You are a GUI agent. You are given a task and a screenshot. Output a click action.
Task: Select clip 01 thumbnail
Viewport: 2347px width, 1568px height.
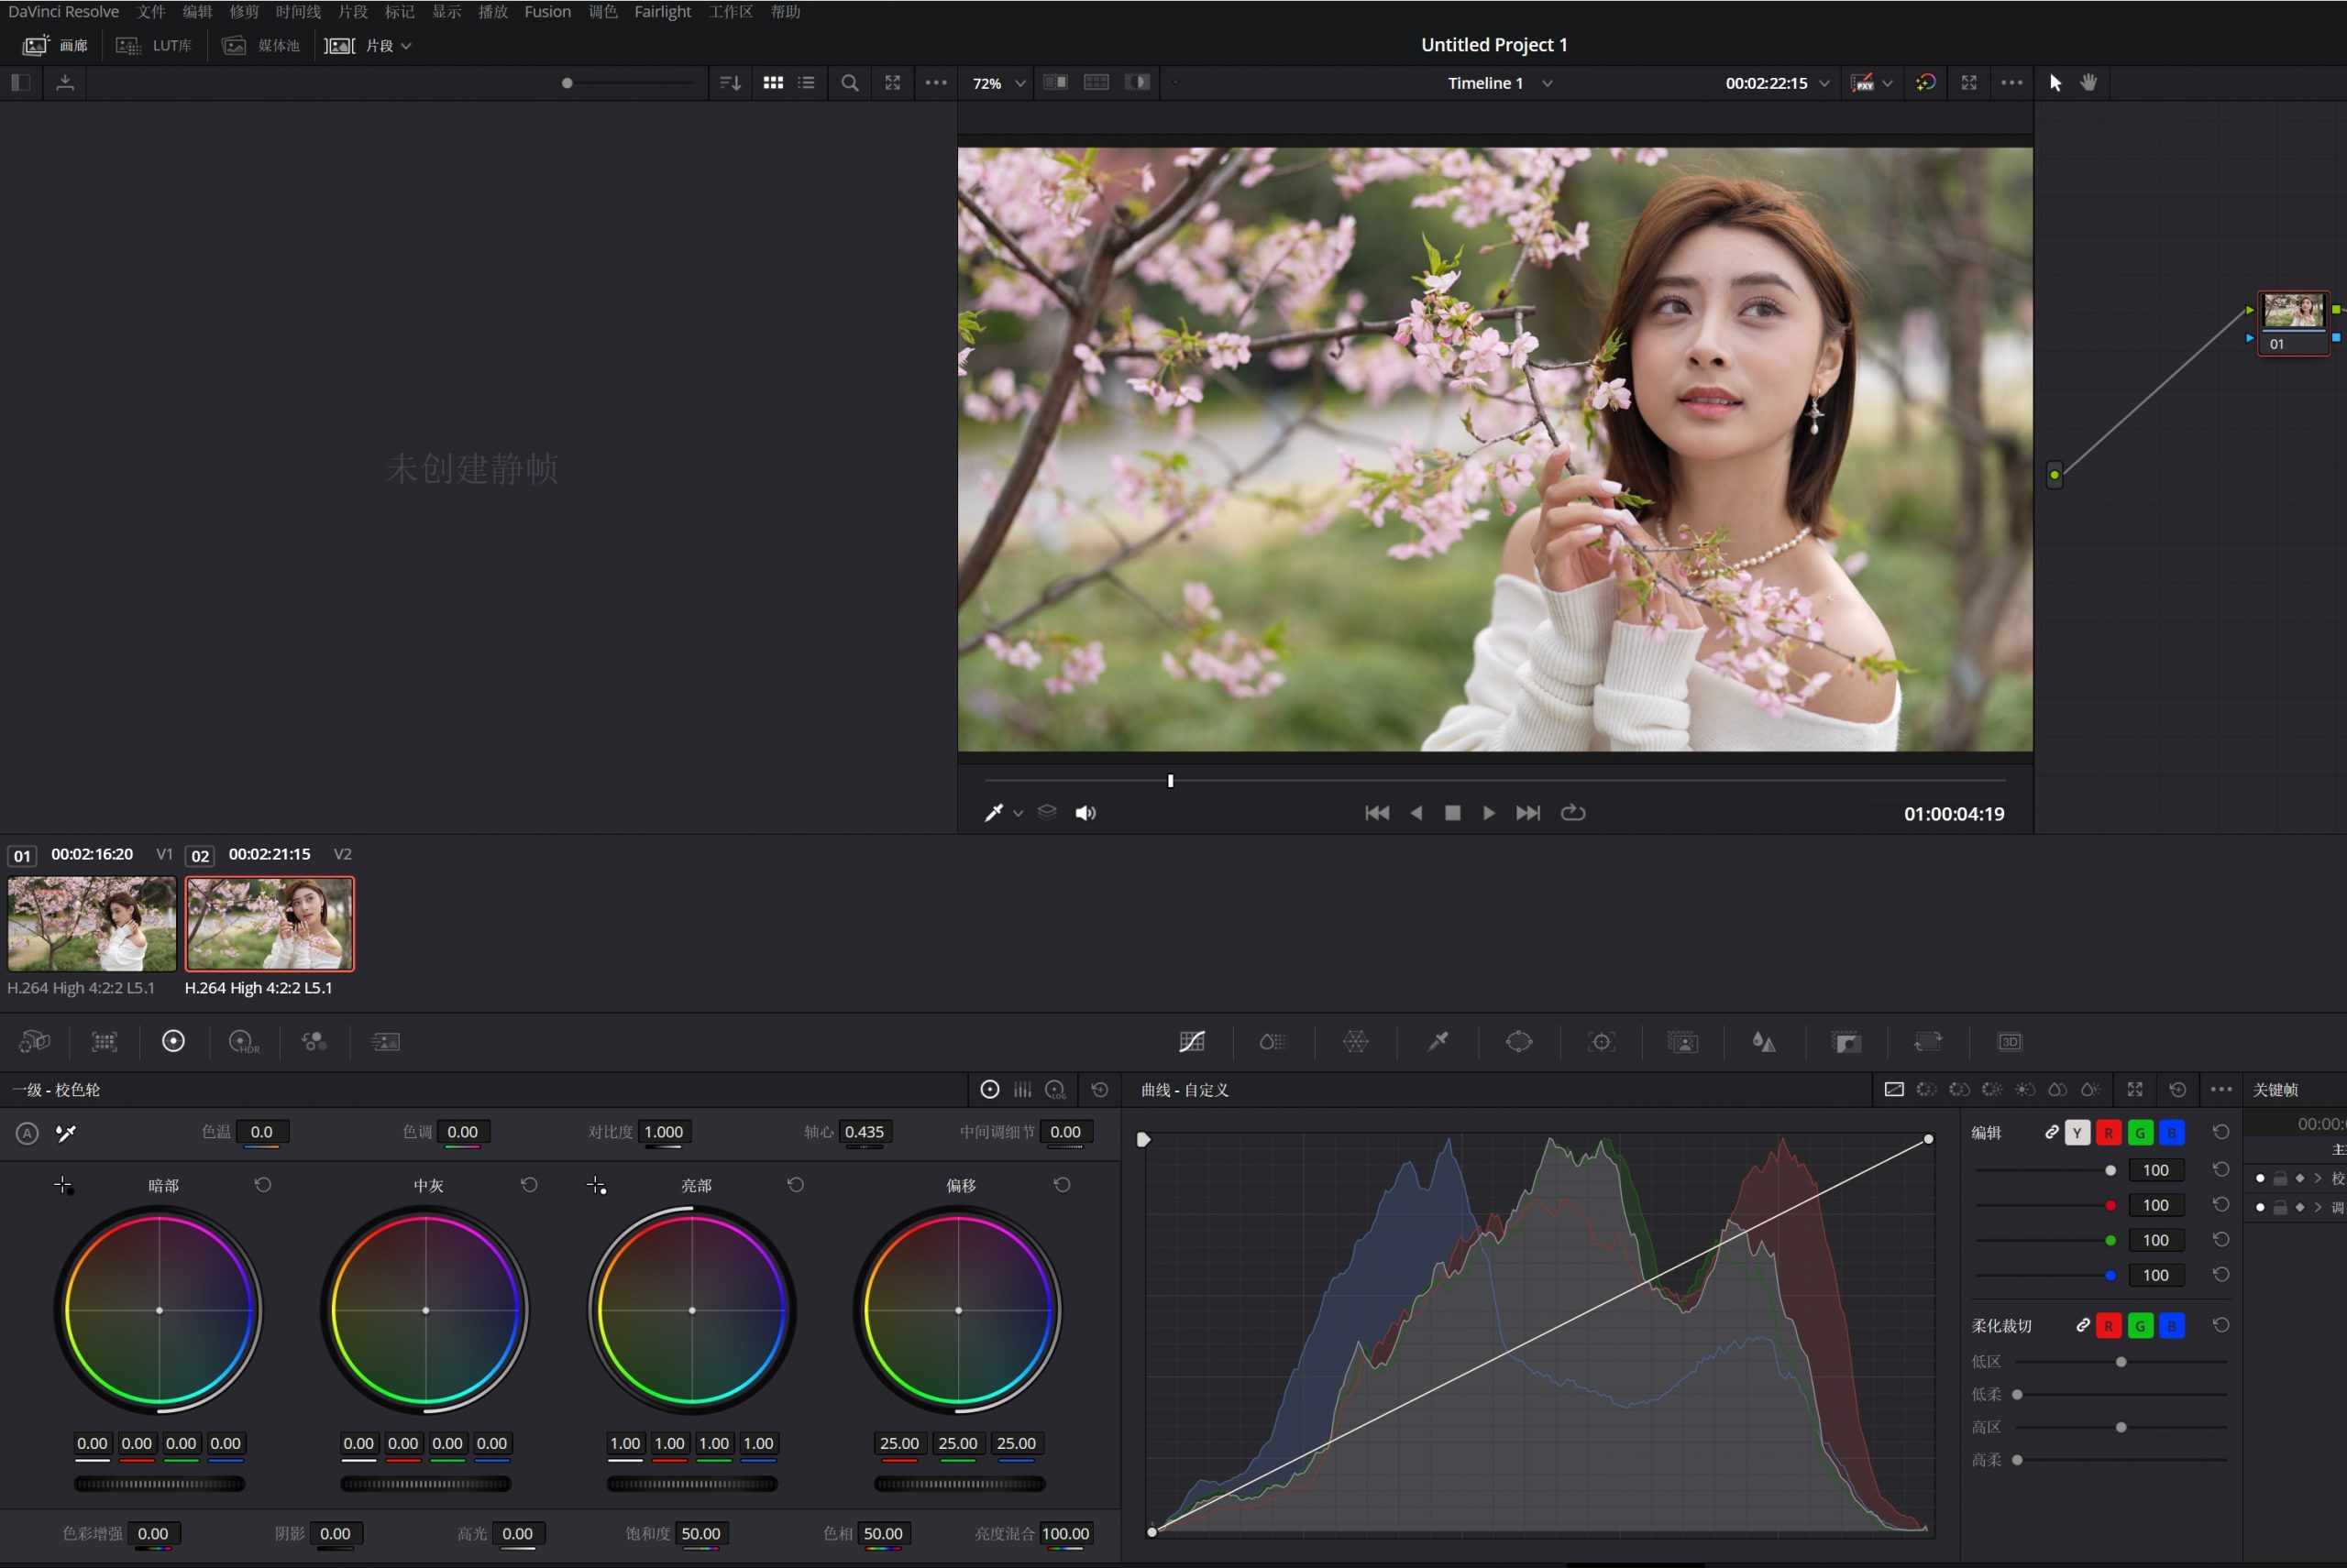pyautogui.click(x=92, y=923)
